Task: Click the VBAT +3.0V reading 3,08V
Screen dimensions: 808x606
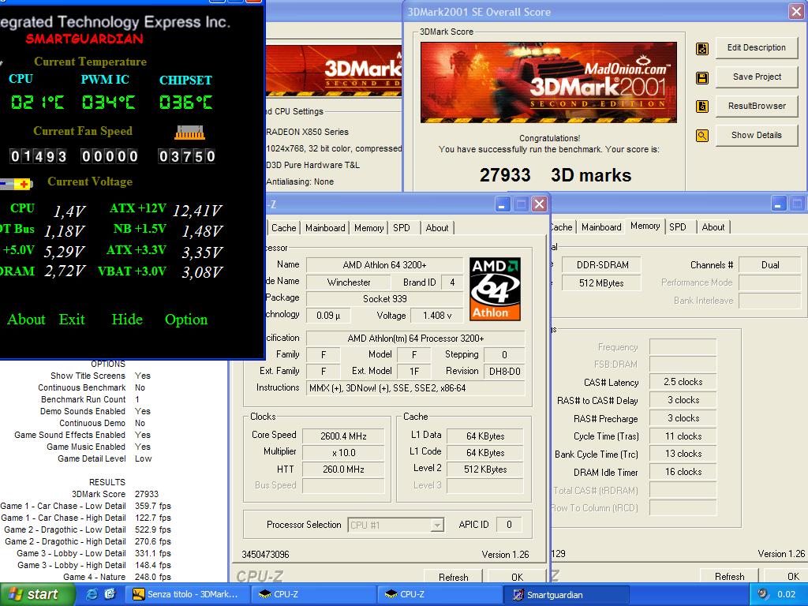Action: [x=202, y=271]
